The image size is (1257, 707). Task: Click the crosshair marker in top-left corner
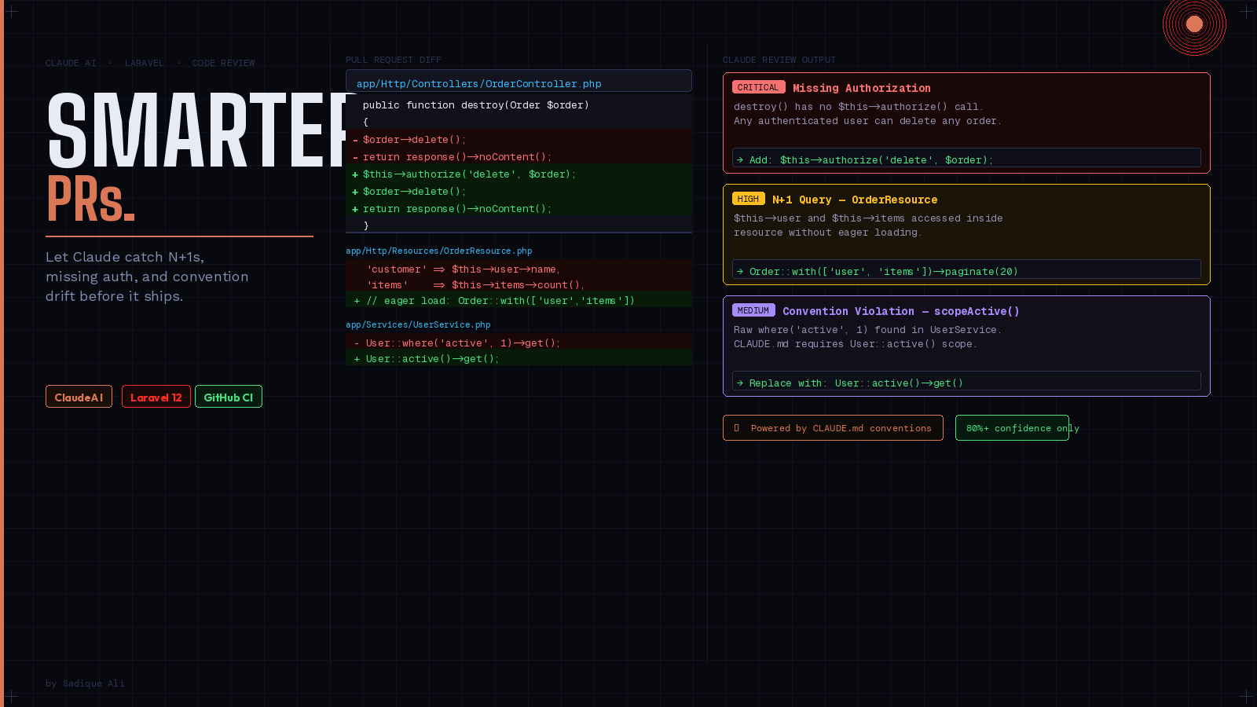pos(13,11)
